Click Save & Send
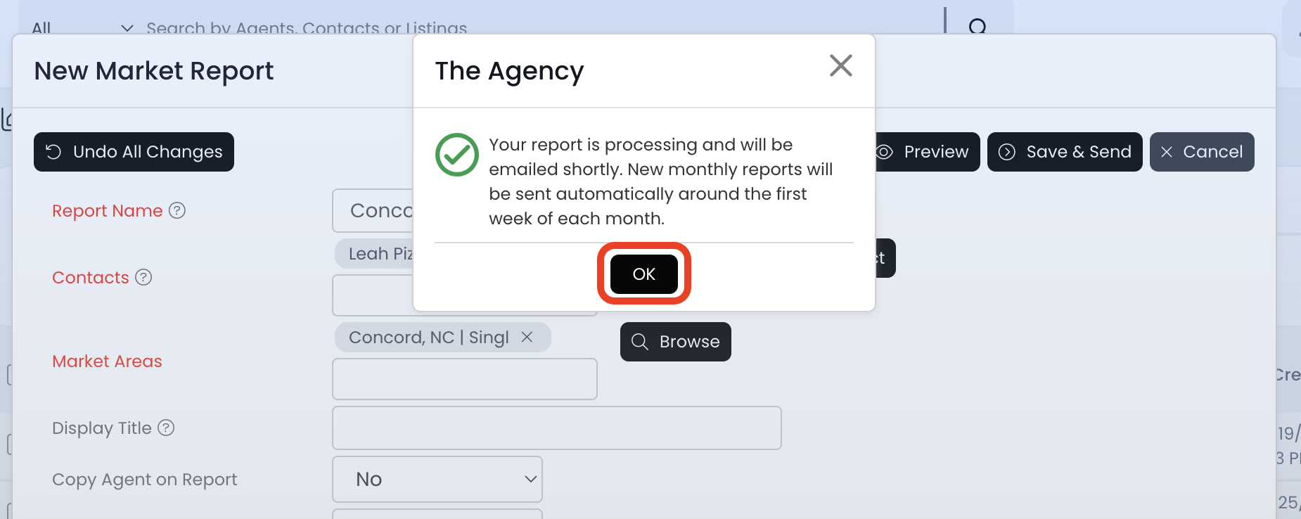 [1065, 152]
